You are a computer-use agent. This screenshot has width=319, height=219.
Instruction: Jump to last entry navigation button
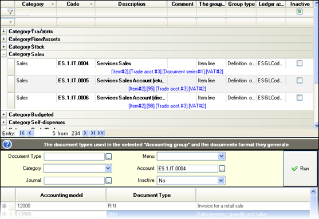tap(93, 133)
